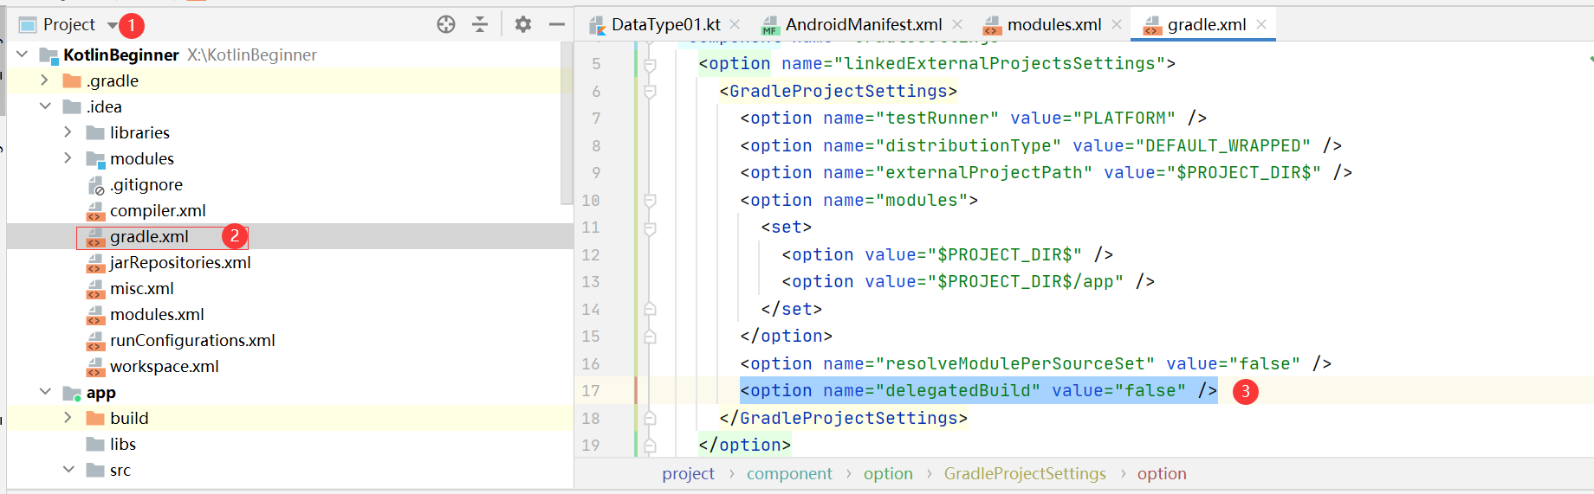The width and height of the screenshot is (1594, 494).
Task: Click the delegatedBuild option line
Action: click(x=979, y=391)
